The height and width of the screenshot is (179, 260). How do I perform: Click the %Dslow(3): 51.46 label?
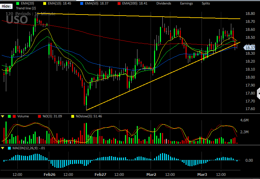click(89, 116)
